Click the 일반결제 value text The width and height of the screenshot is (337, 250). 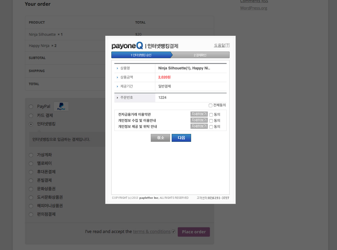click(x=165, y=86)
